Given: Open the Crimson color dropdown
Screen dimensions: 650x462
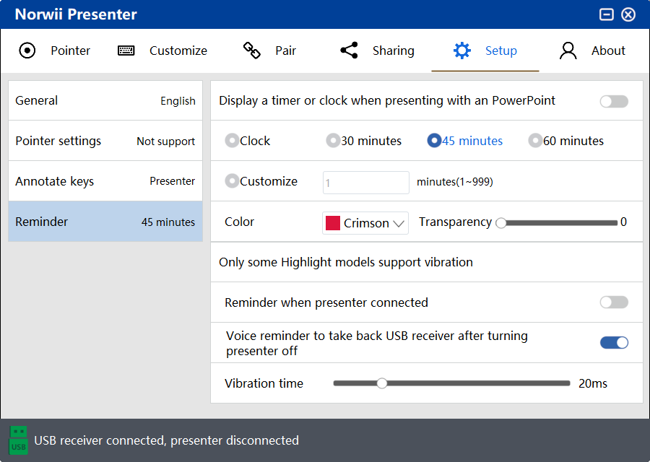Looking at the screenshot, I should pos(365,223).
